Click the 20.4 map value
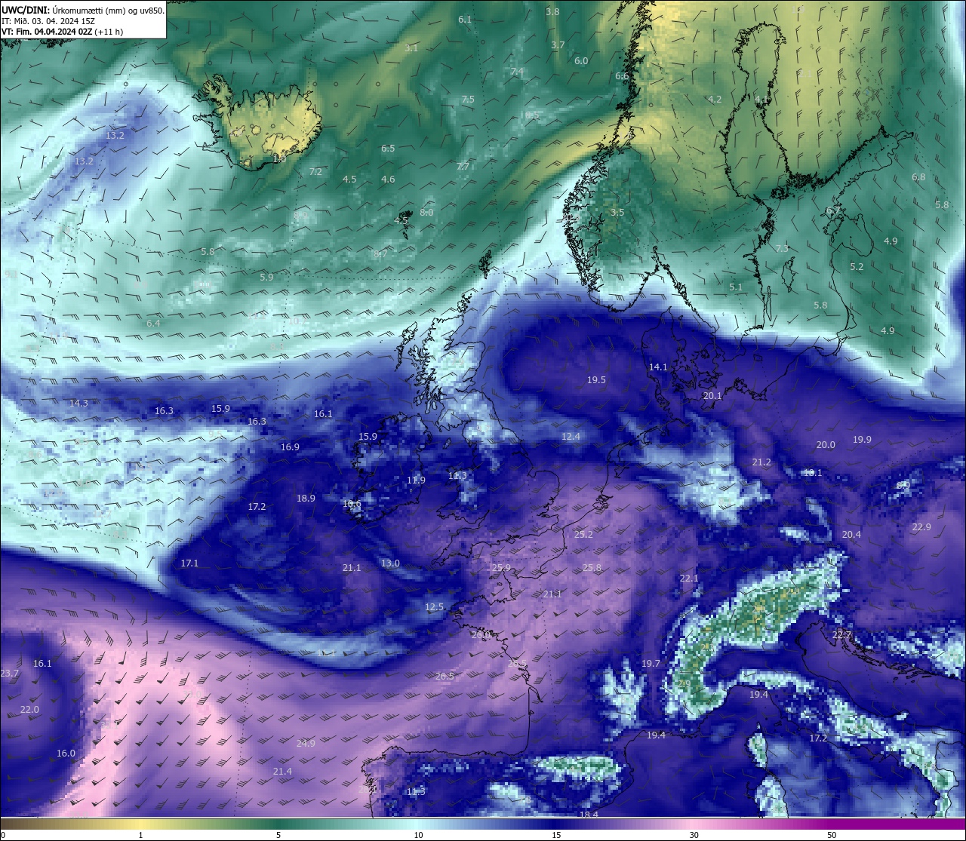This screenshot has width=966, height=841. coord(851,534)
